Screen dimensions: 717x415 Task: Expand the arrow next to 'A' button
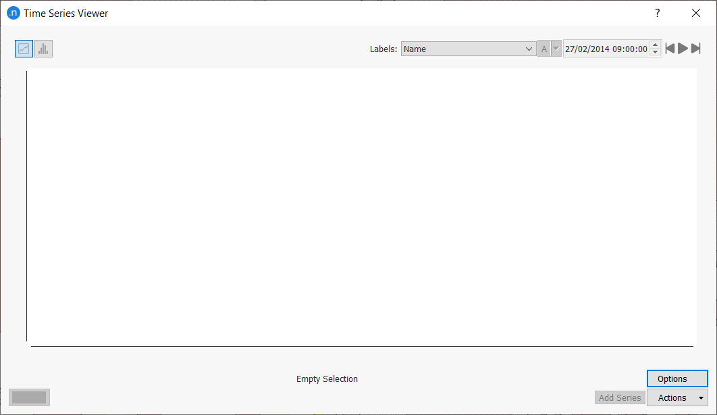(556, 49)
